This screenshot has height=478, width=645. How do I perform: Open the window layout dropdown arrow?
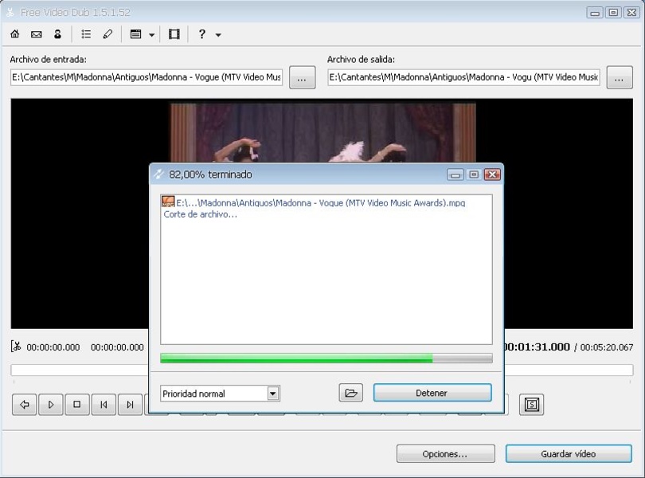click(x=151, y=35)
